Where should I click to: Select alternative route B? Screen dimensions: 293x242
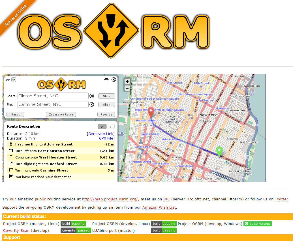click(x=110, y=127)
